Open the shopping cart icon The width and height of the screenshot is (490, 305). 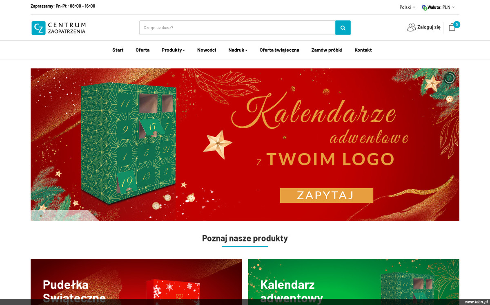pos(452,27)
